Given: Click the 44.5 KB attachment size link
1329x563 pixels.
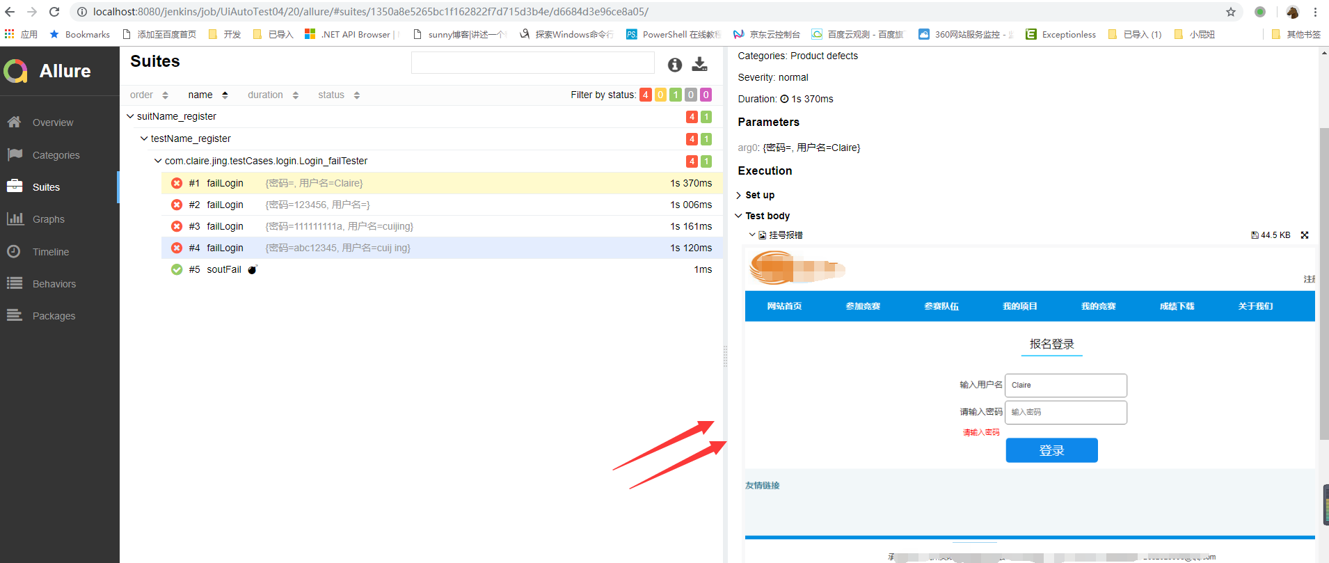Looking at the screenshot, I should point(1271,235).
